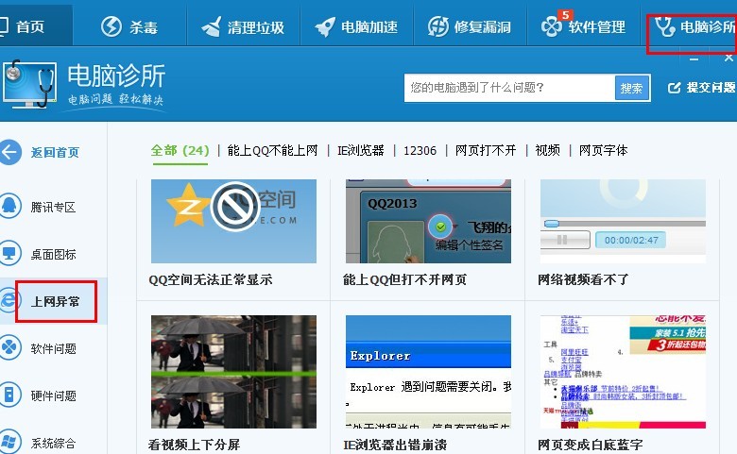Click the title 能上QQ但打不开网页

coord(404,279)
